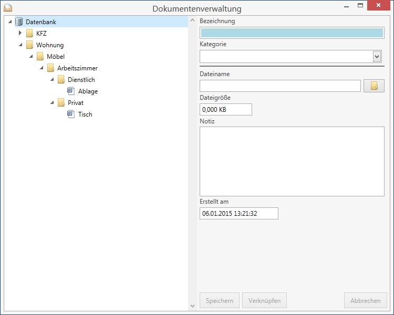Click the scroll up arrow of the panel

[192, 20]
